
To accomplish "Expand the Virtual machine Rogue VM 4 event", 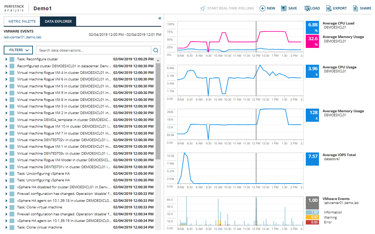I will click(x=7, y=73).
